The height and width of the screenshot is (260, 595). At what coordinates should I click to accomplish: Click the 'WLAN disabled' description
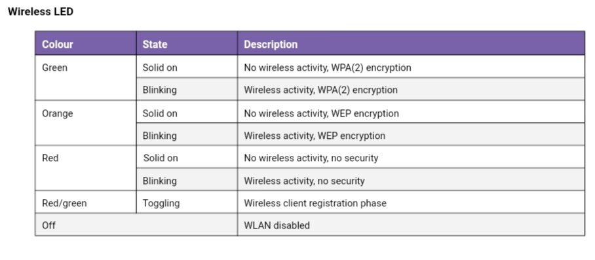point(277,225)
